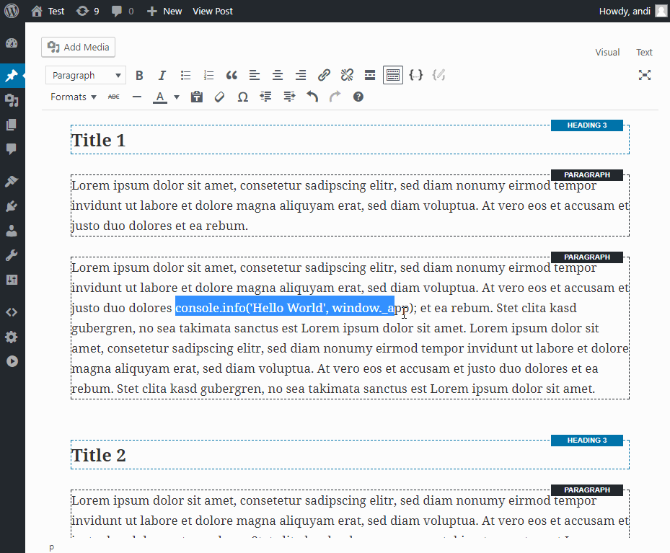
Task: Insert or edit a link
Action: click(324, 76)
